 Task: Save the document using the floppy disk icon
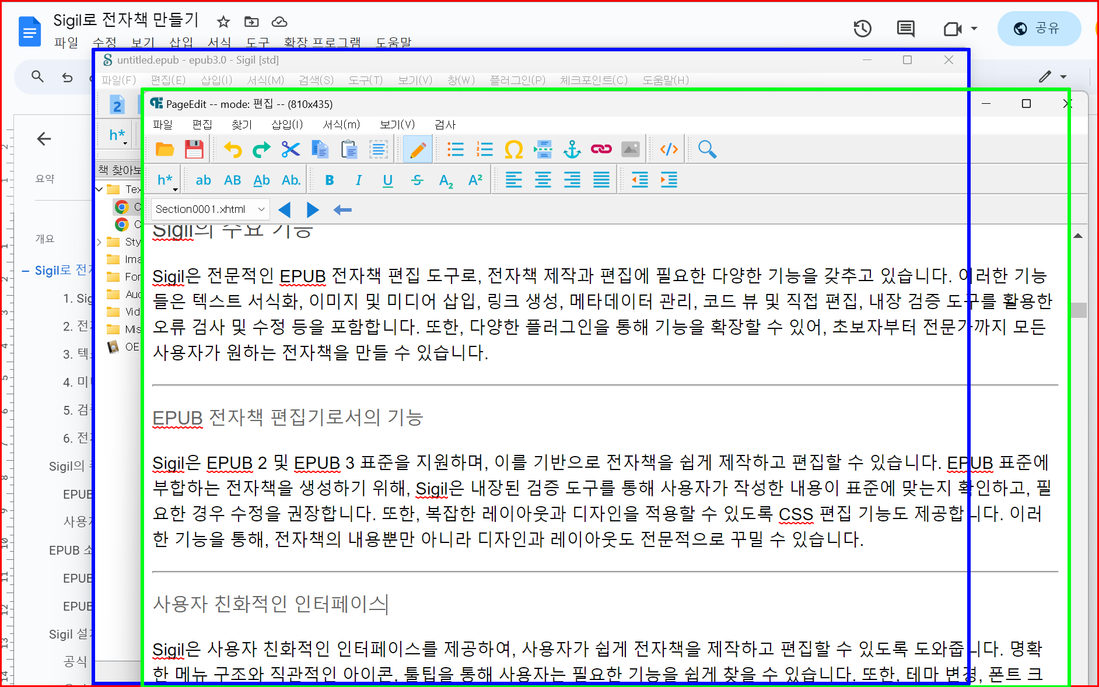pyautogui.click(x=194, y=150)
